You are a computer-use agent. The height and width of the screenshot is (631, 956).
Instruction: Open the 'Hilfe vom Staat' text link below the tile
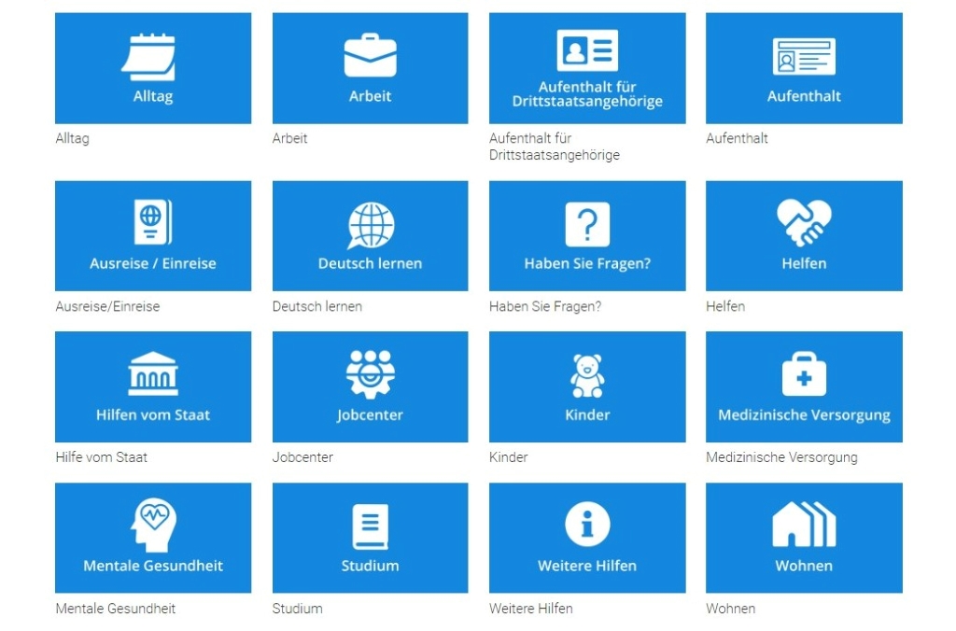[x=102, y=457]
